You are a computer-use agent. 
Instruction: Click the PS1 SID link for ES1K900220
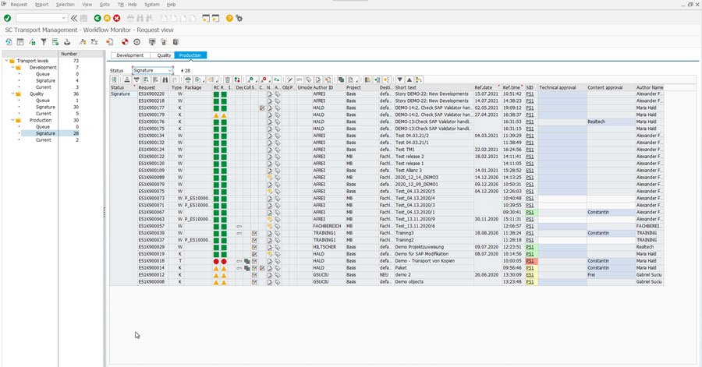pos(530,94)
